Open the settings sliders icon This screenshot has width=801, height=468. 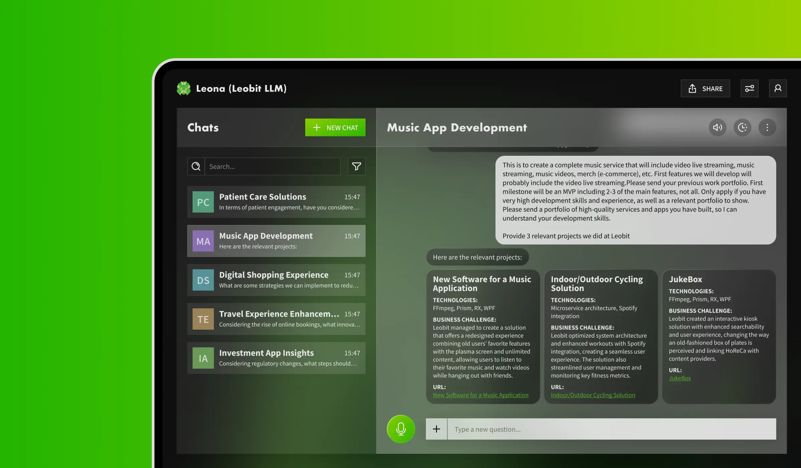pos(749,89)
